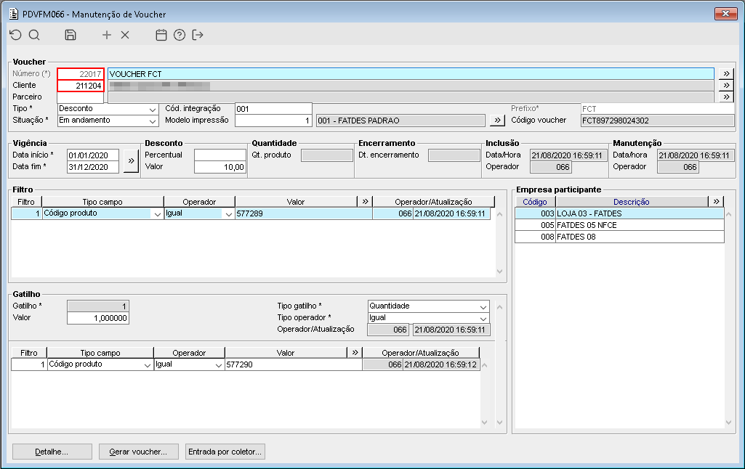745x469 pixels.
Task: Open Tipo gatilho dropdown showing Quantidade
Action: click(x=428, y=306)
